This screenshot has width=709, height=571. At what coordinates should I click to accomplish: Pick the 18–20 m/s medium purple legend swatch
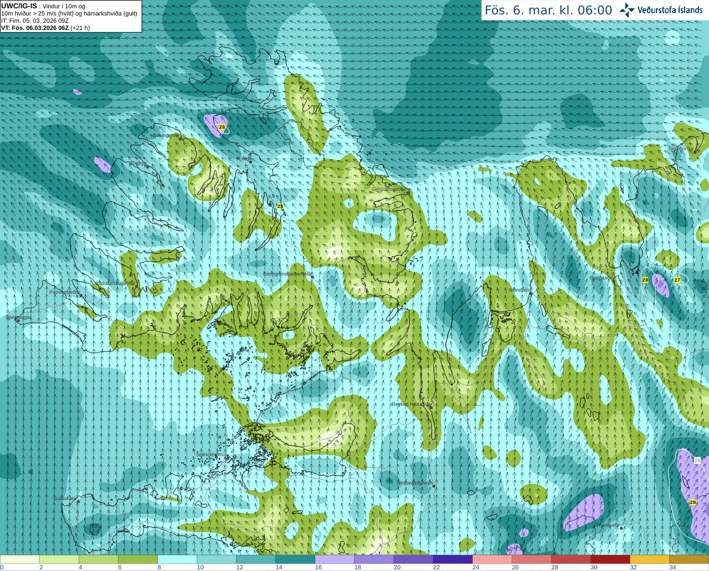tap(374, 559)
